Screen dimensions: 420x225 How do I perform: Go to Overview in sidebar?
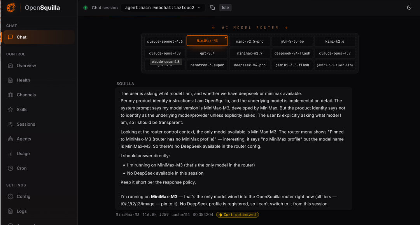click(39, 66)
